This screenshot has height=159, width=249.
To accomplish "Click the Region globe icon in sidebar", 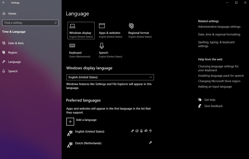I will 4,52.
